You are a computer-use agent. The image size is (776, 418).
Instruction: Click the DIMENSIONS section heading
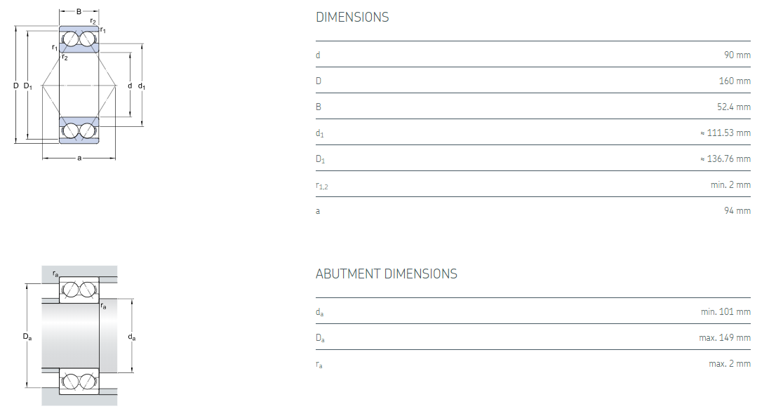[x=352, y=18]
